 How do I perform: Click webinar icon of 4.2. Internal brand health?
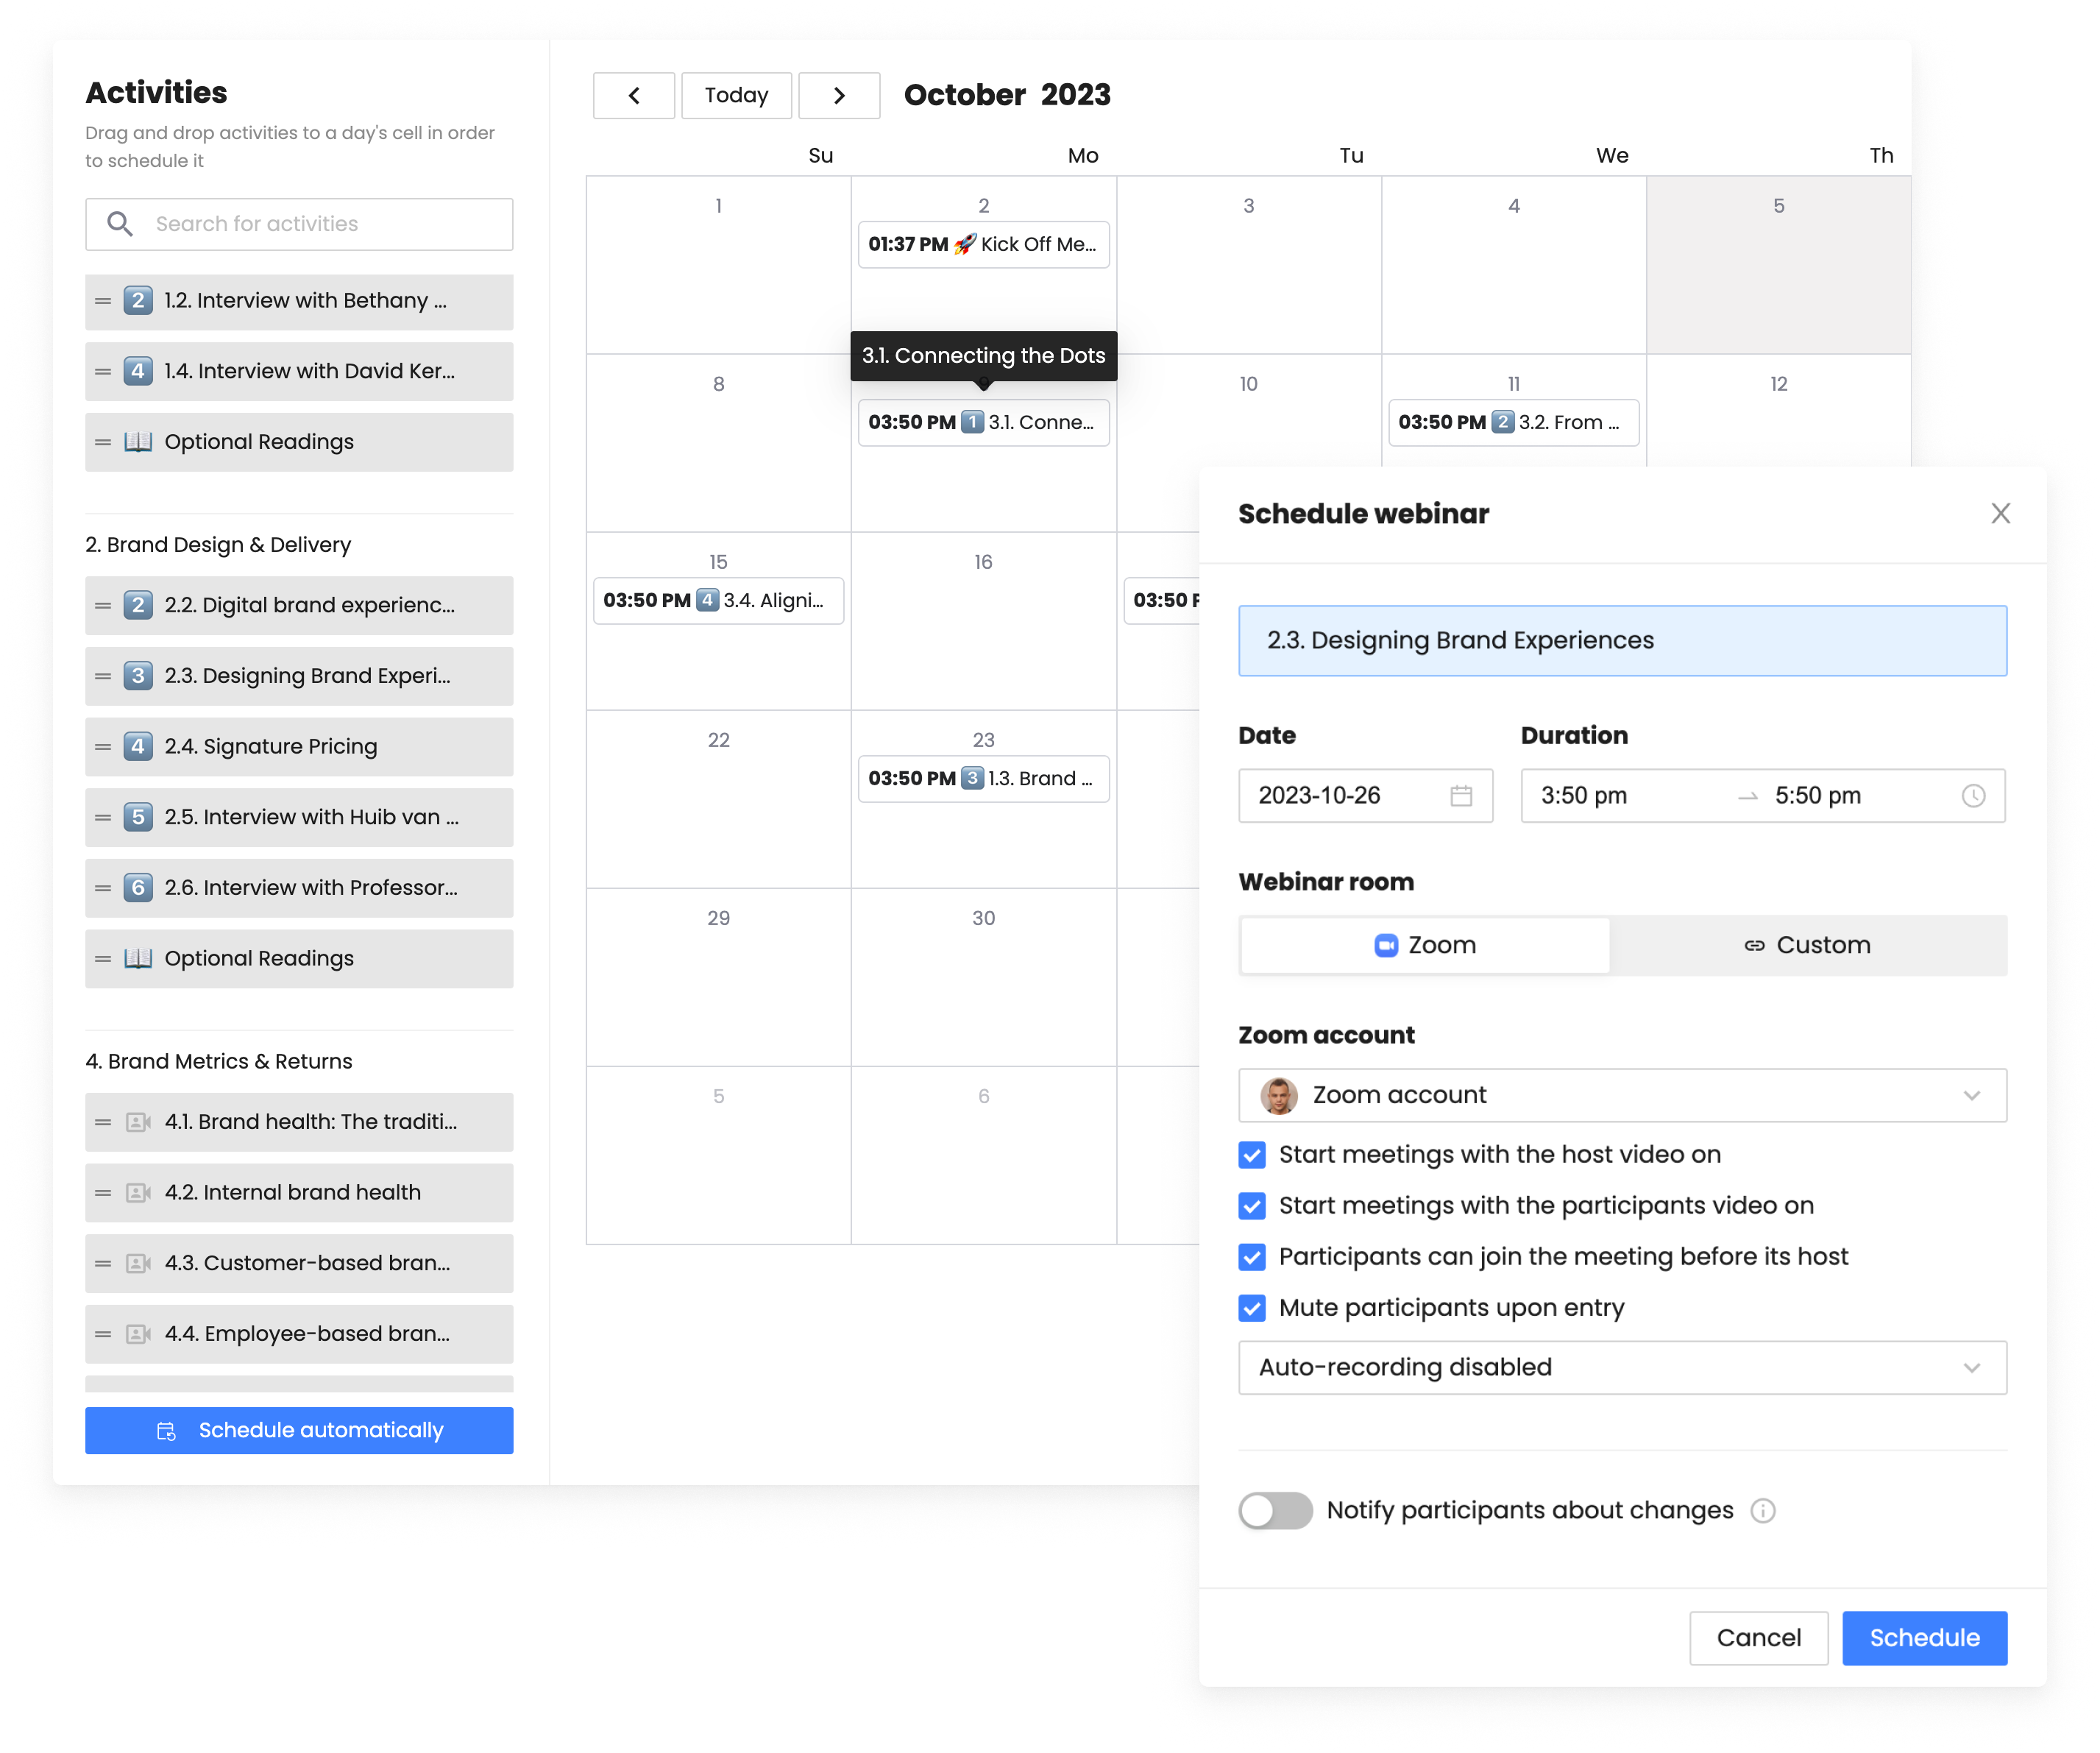point(138,1193)
